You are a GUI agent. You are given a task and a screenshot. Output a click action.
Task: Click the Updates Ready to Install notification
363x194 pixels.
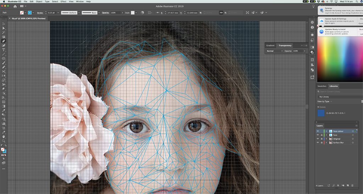pos(340,32)
